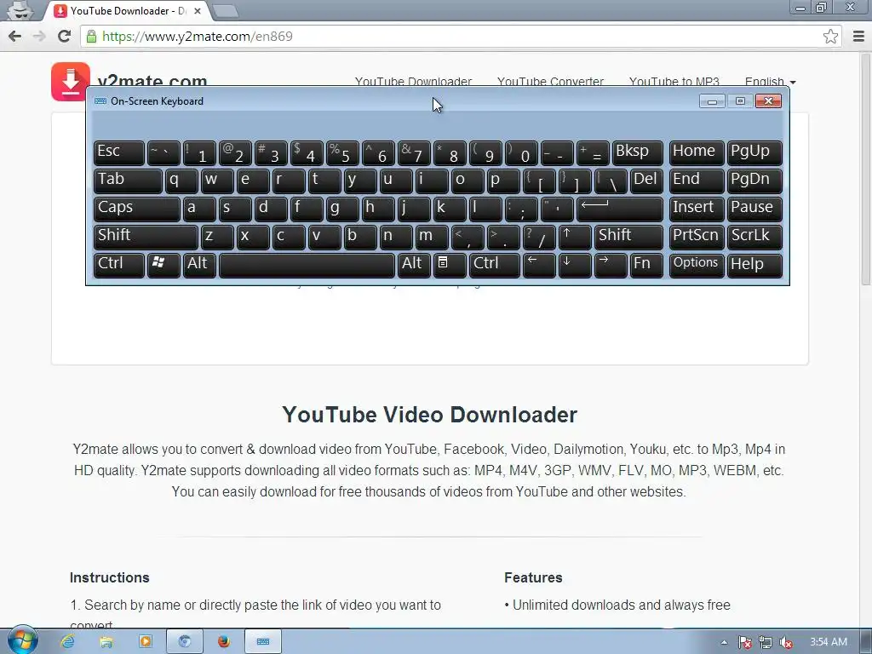Hit the Esc key on On-Screen Keyboard

click(119, 152)
